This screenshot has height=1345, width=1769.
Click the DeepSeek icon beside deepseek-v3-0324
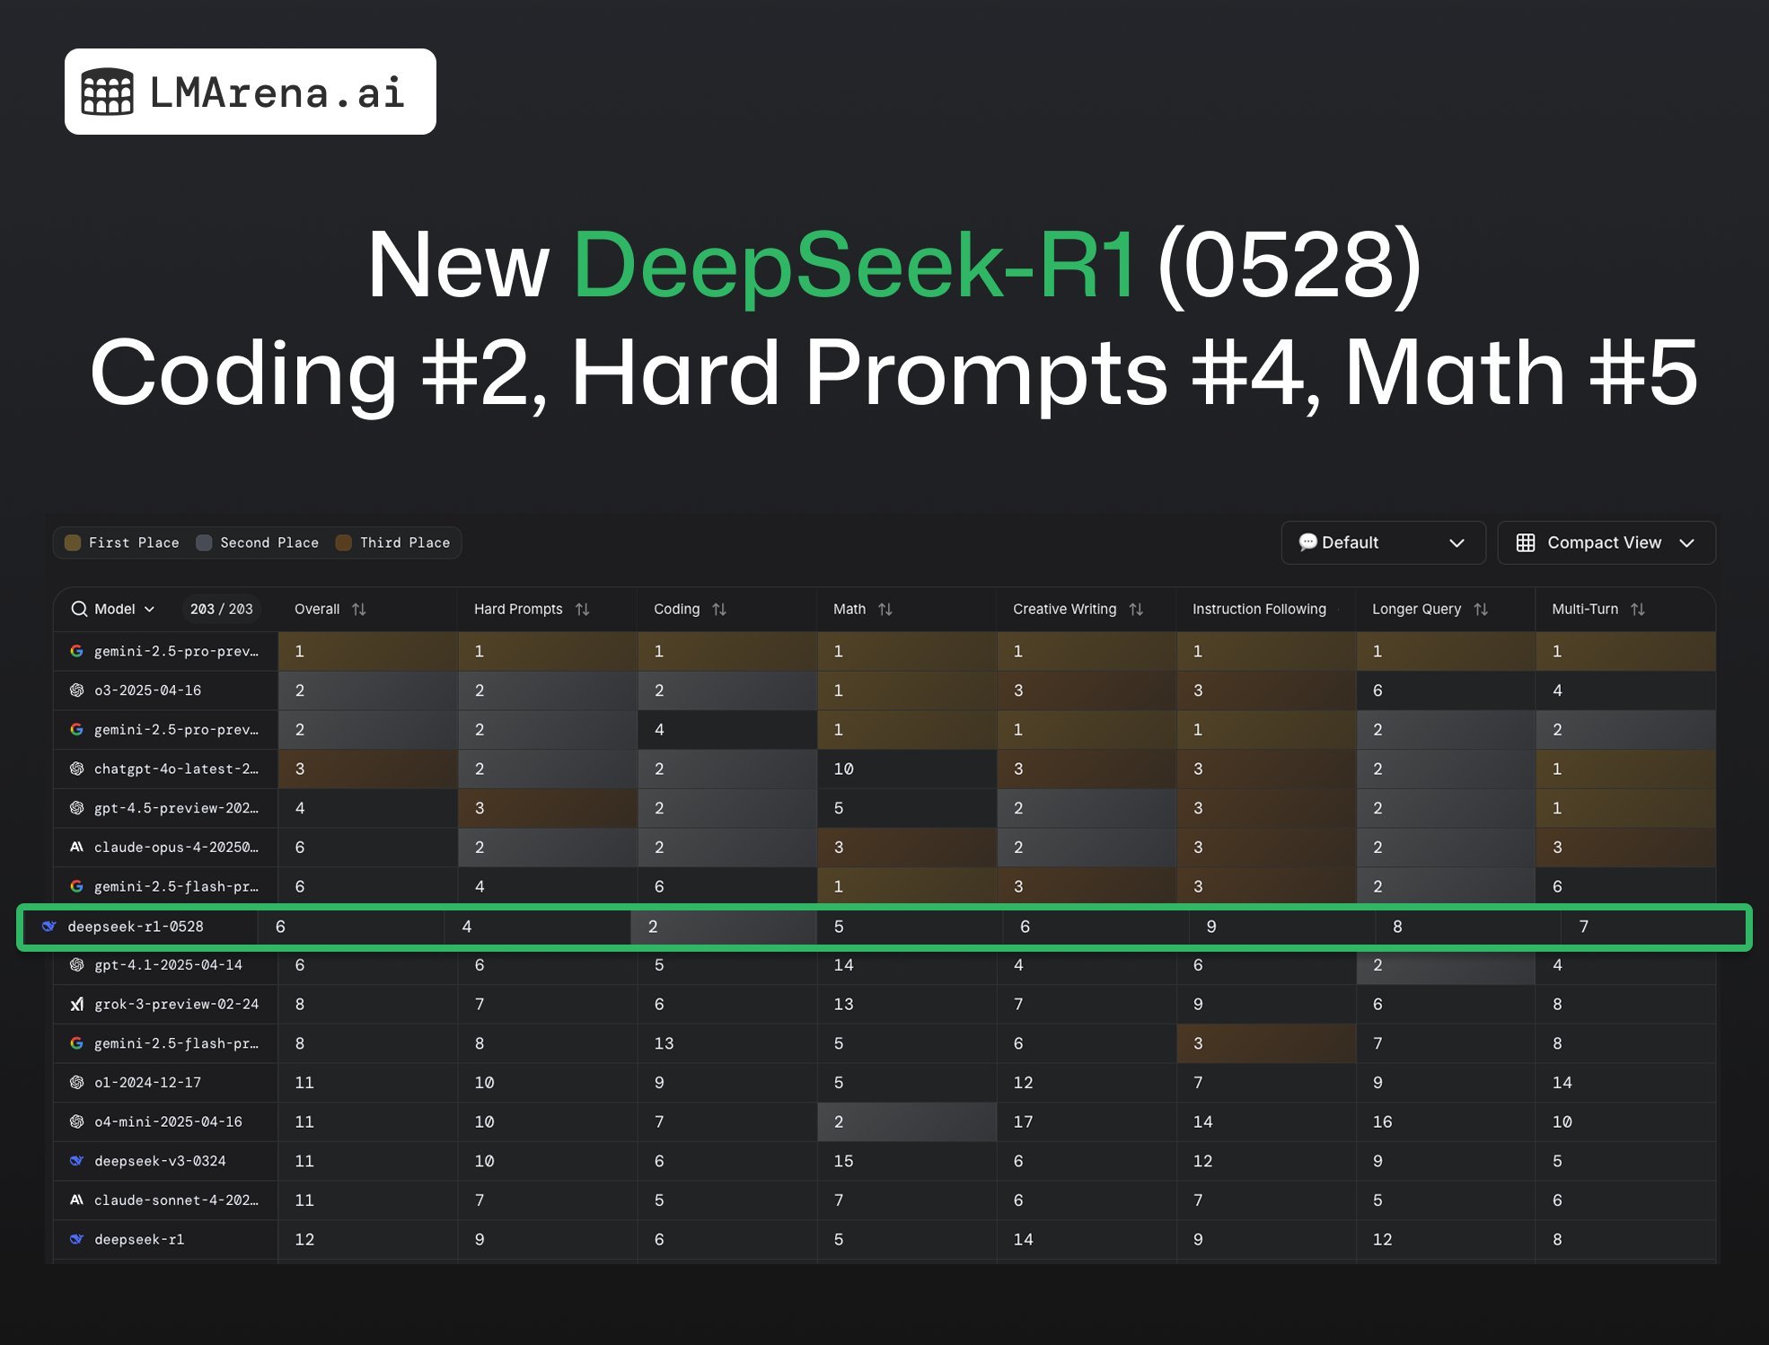coord(76,1160)
